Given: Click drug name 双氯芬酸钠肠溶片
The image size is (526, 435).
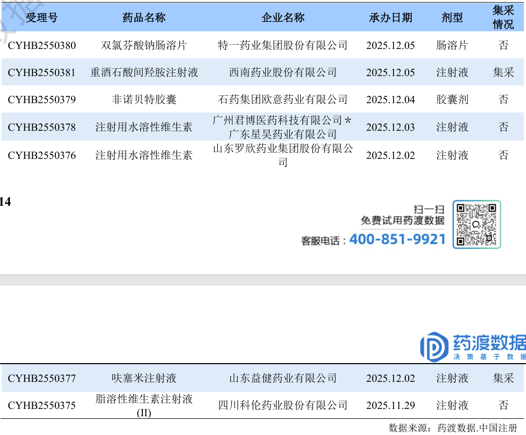Looking at the screenshot, I should click(144, 45).
